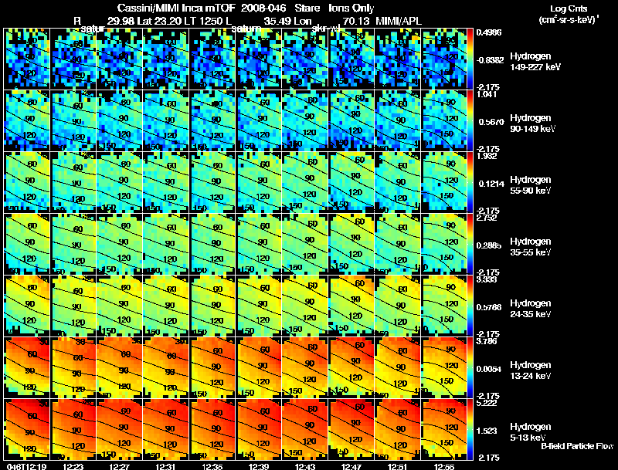This screenshot has width=618, height=470.
Task: Click the 35-55 keV panel at 12:31
Action: 166,244
